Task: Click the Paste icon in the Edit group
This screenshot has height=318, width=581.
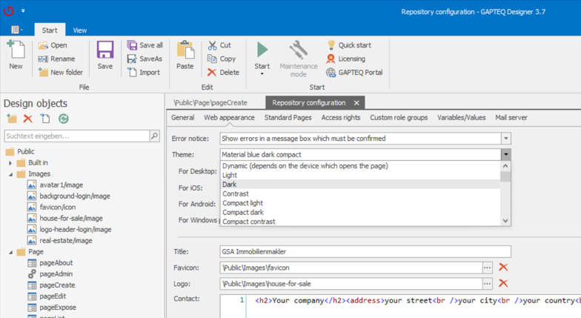Action: pyautogui.click(x=185, y=54)
